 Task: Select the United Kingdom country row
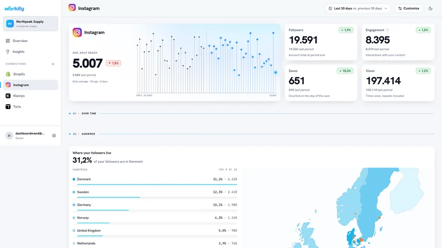(x=155, y=233)
